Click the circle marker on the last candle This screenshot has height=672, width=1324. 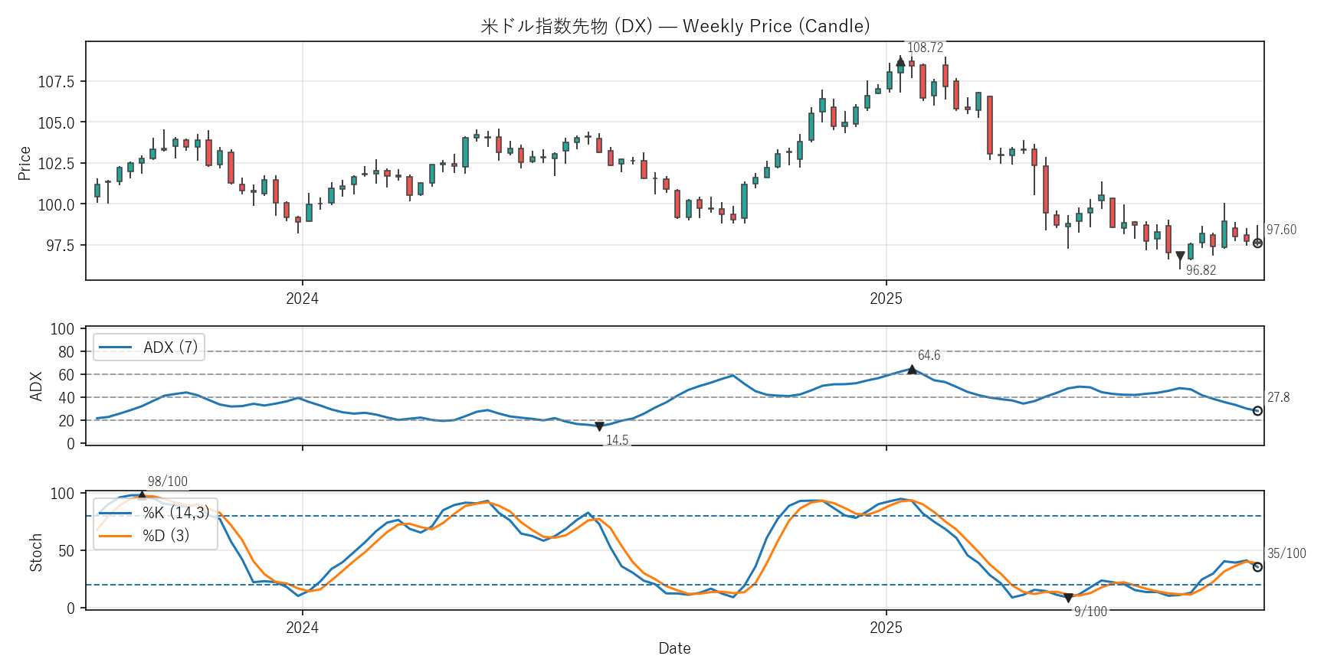pos(1257,243)
